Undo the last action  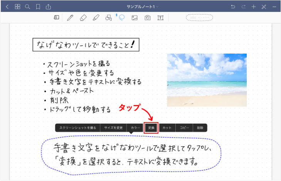(233, 7)
